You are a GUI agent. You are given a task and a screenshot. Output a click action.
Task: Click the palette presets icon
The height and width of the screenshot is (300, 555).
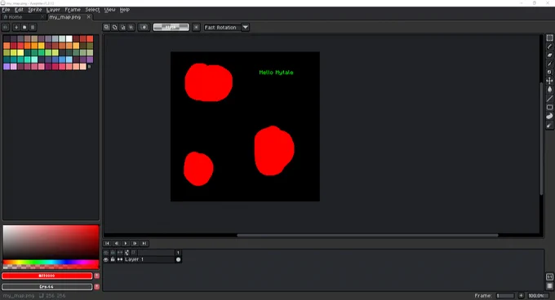pos(24,27)
